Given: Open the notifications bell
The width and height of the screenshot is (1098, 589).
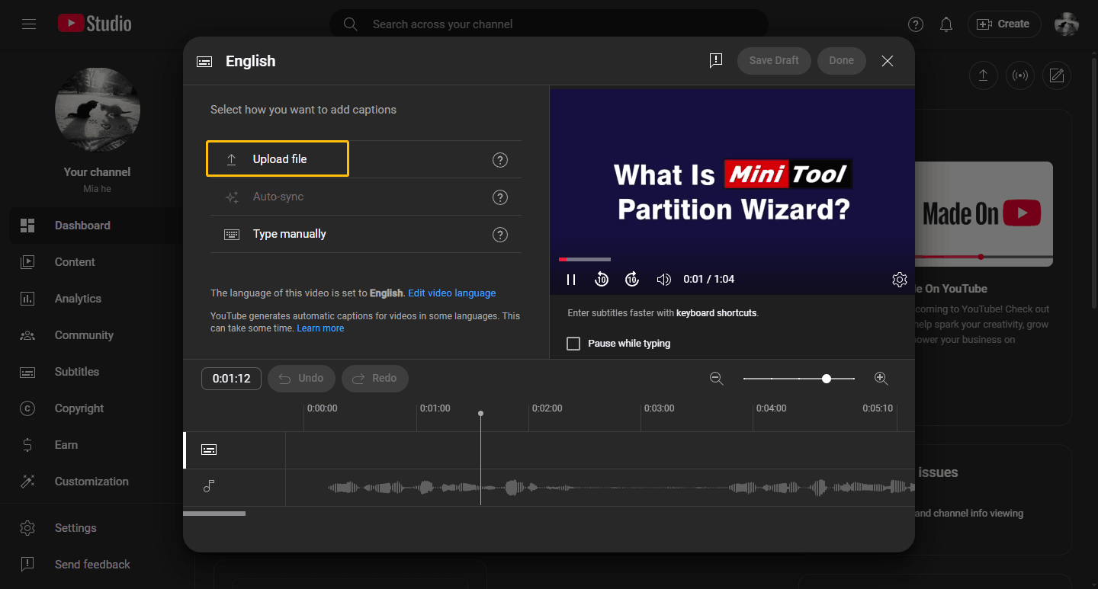Looking at the screenshot, I should pos(946,24).
